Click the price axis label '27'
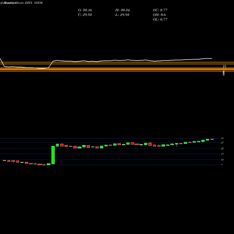 [222, 143]
